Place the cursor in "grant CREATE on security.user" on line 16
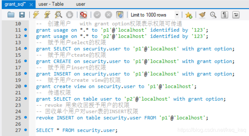This screenshot has height=136, width=249. [79, 61]
